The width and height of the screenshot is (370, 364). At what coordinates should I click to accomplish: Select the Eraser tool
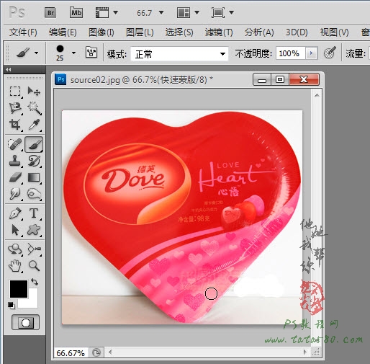click(15, 177)
